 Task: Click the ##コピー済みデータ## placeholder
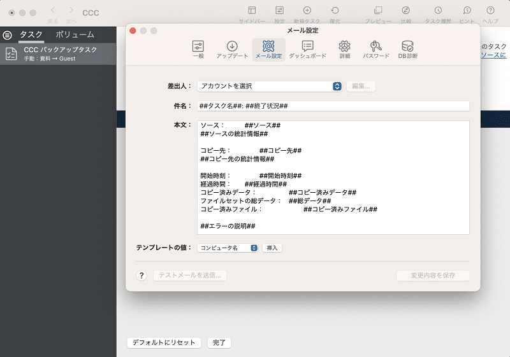pos(323,192)
